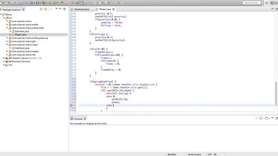Viewport: 278px width, 156px height.
Task: Close the Package Explorer tab X
Action: click(23, 10)
